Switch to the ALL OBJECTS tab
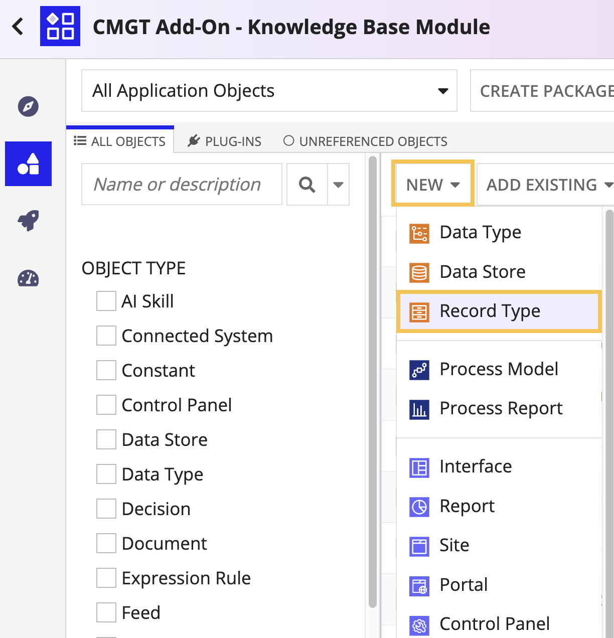This screenshot has height=638, width=614. [120, 141]
